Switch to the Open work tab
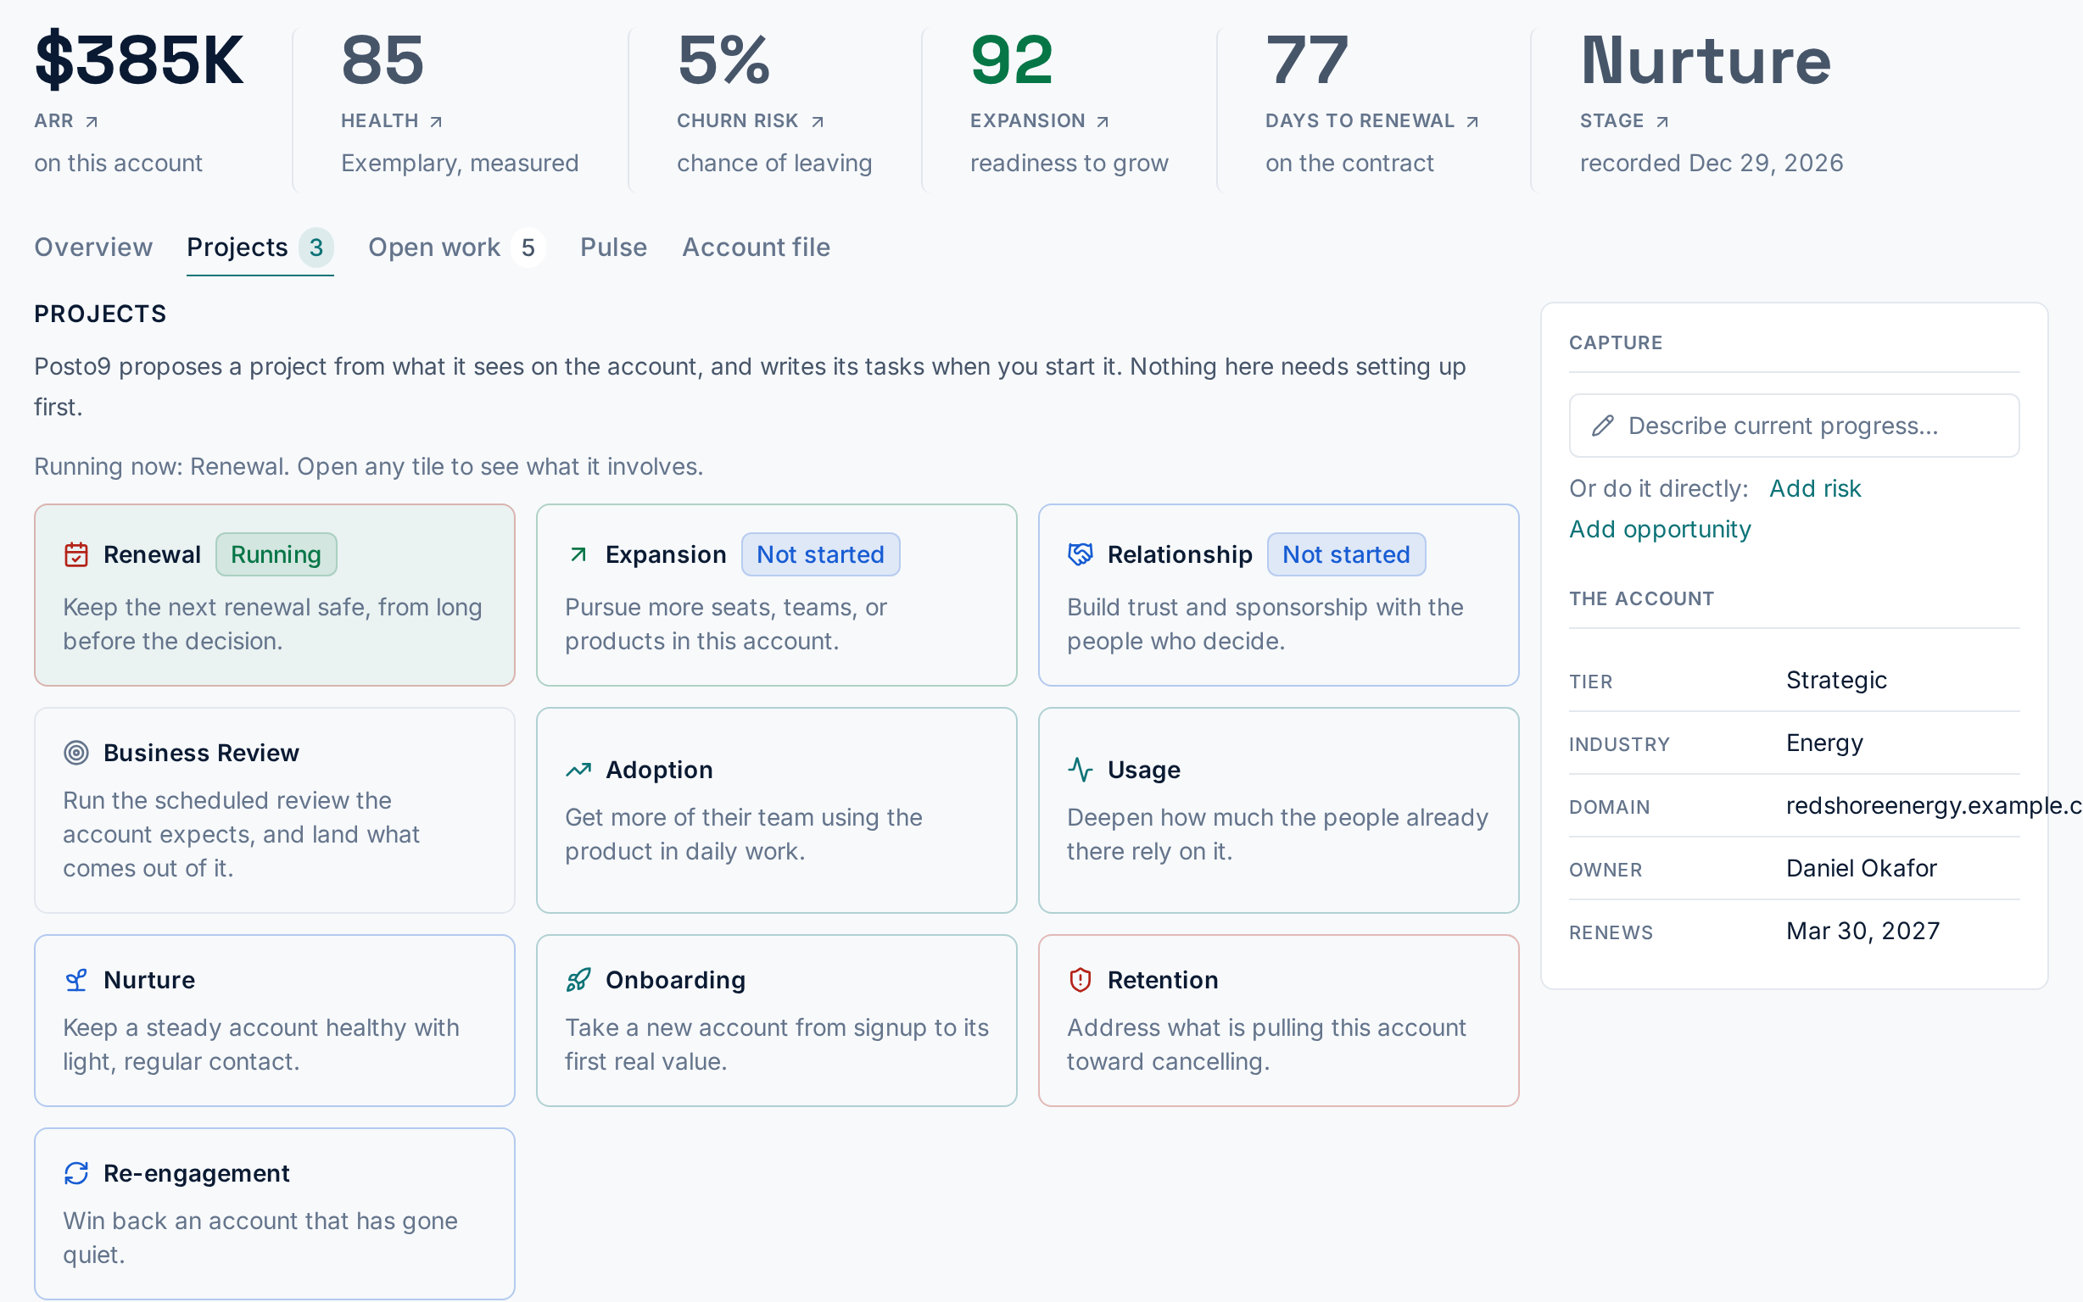This screenshot has width=2083, height=1302. [455, 248]
